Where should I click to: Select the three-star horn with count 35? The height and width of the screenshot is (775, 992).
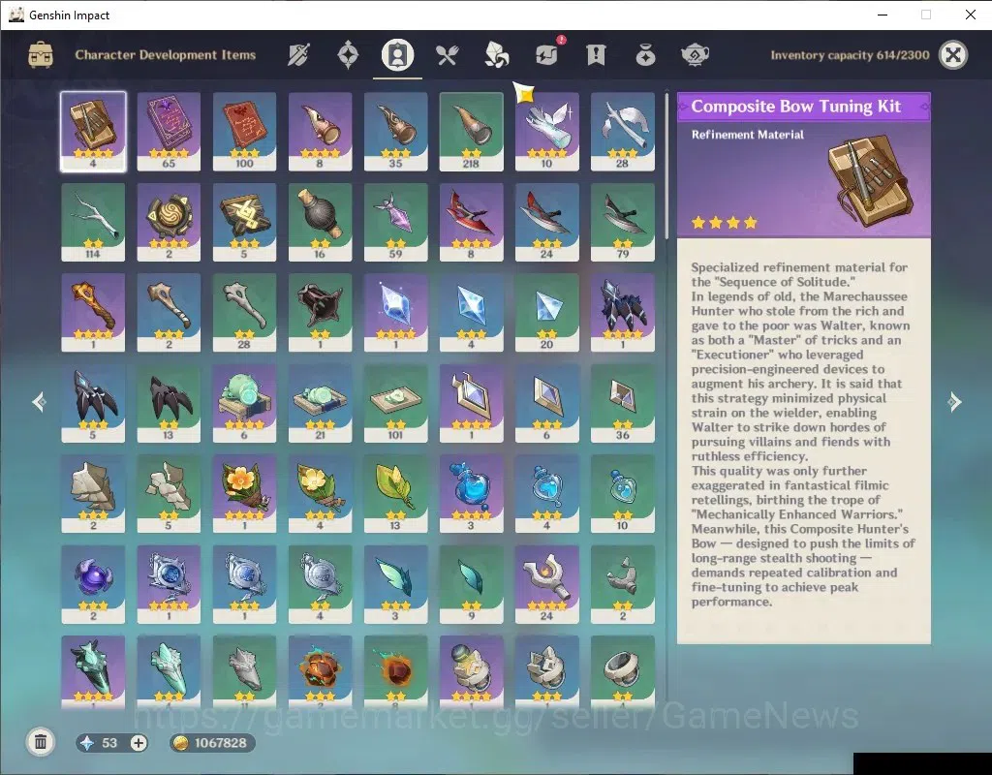coord(395,132)
